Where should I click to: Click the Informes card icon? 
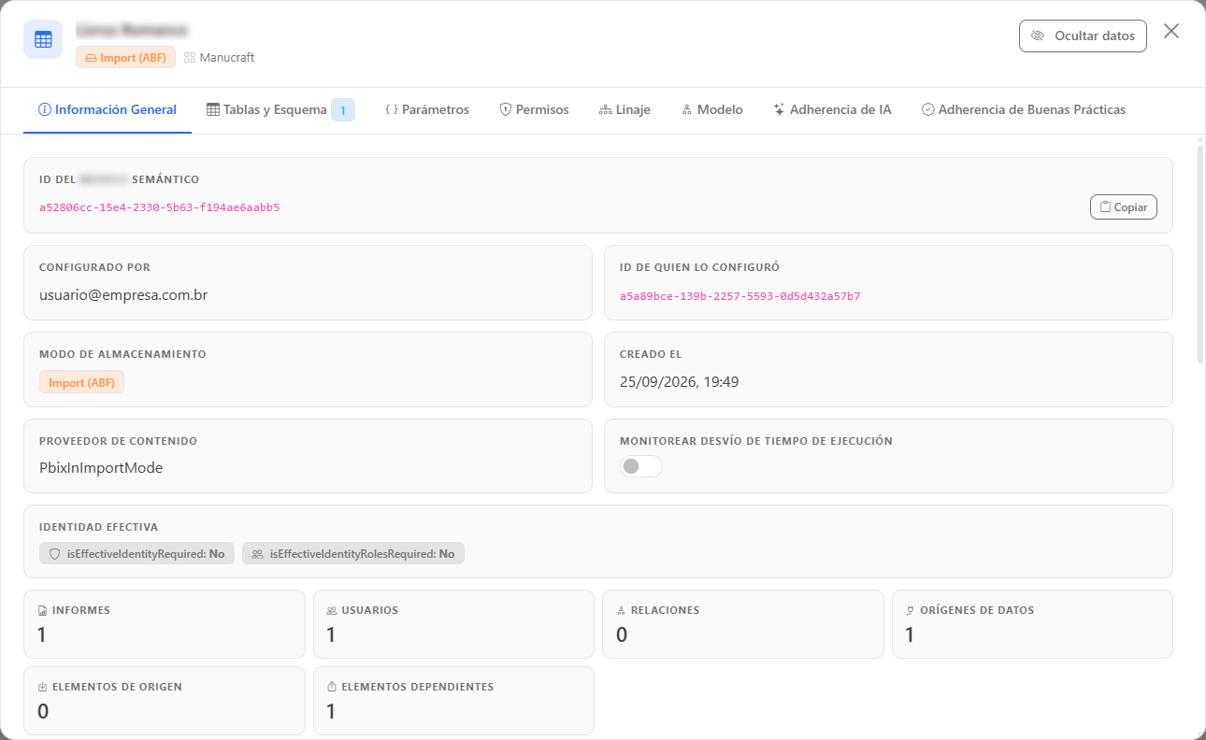(x=42, y=611)
